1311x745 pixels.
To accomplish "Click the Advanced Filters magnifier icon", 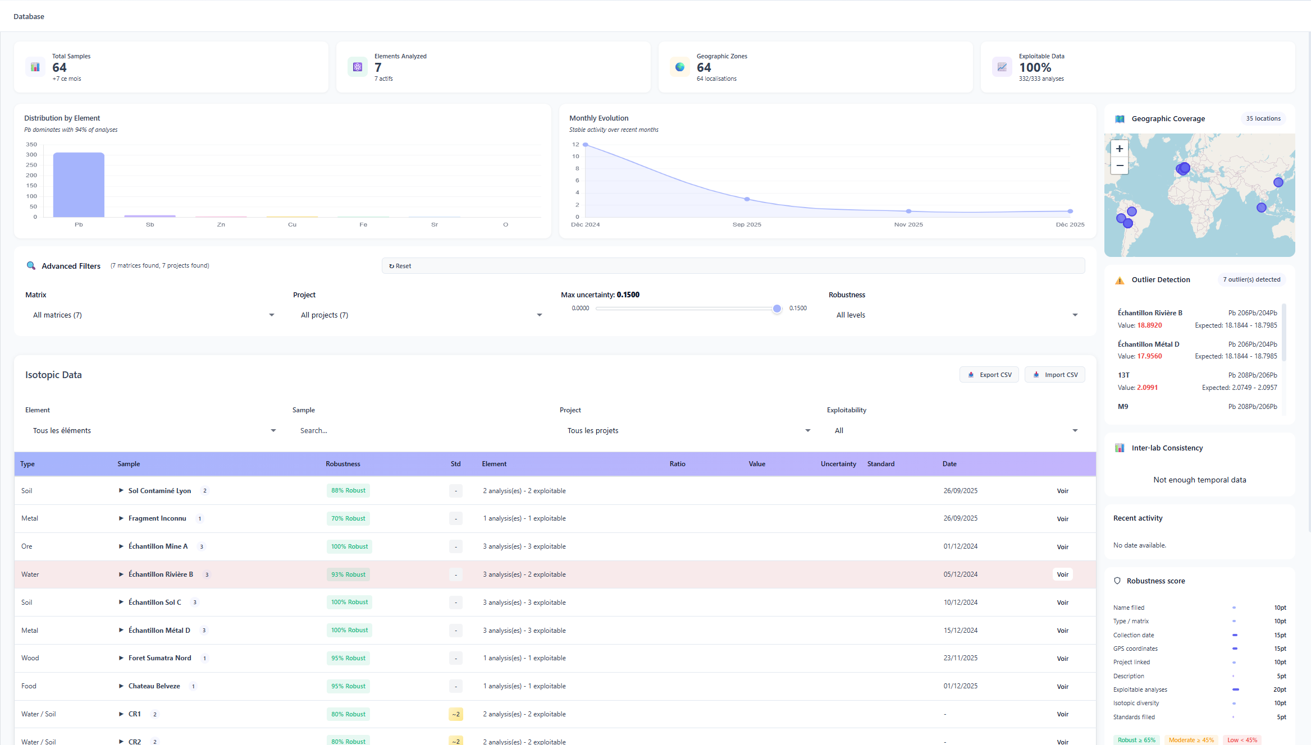I will (x=31, y=265).
